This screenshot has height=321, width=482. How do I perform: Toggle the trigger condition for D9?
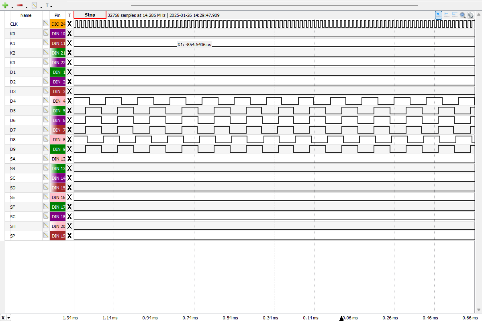(69, 149)
